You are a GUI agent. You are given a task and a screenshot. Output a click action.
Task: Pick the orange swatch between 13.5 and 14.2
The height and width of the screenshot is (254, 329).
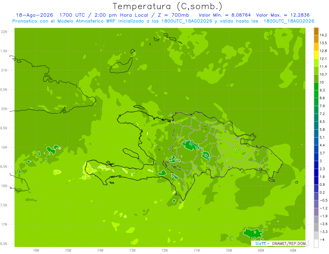[316, 39]
